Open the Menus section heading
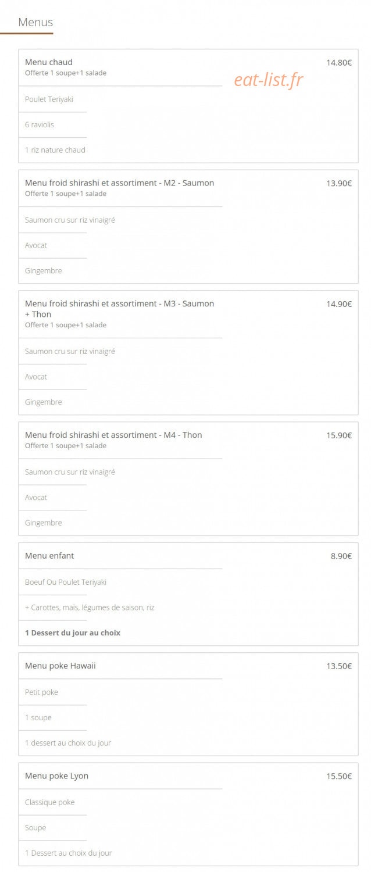This screenshot has height=872, width=371. point(35,22)
